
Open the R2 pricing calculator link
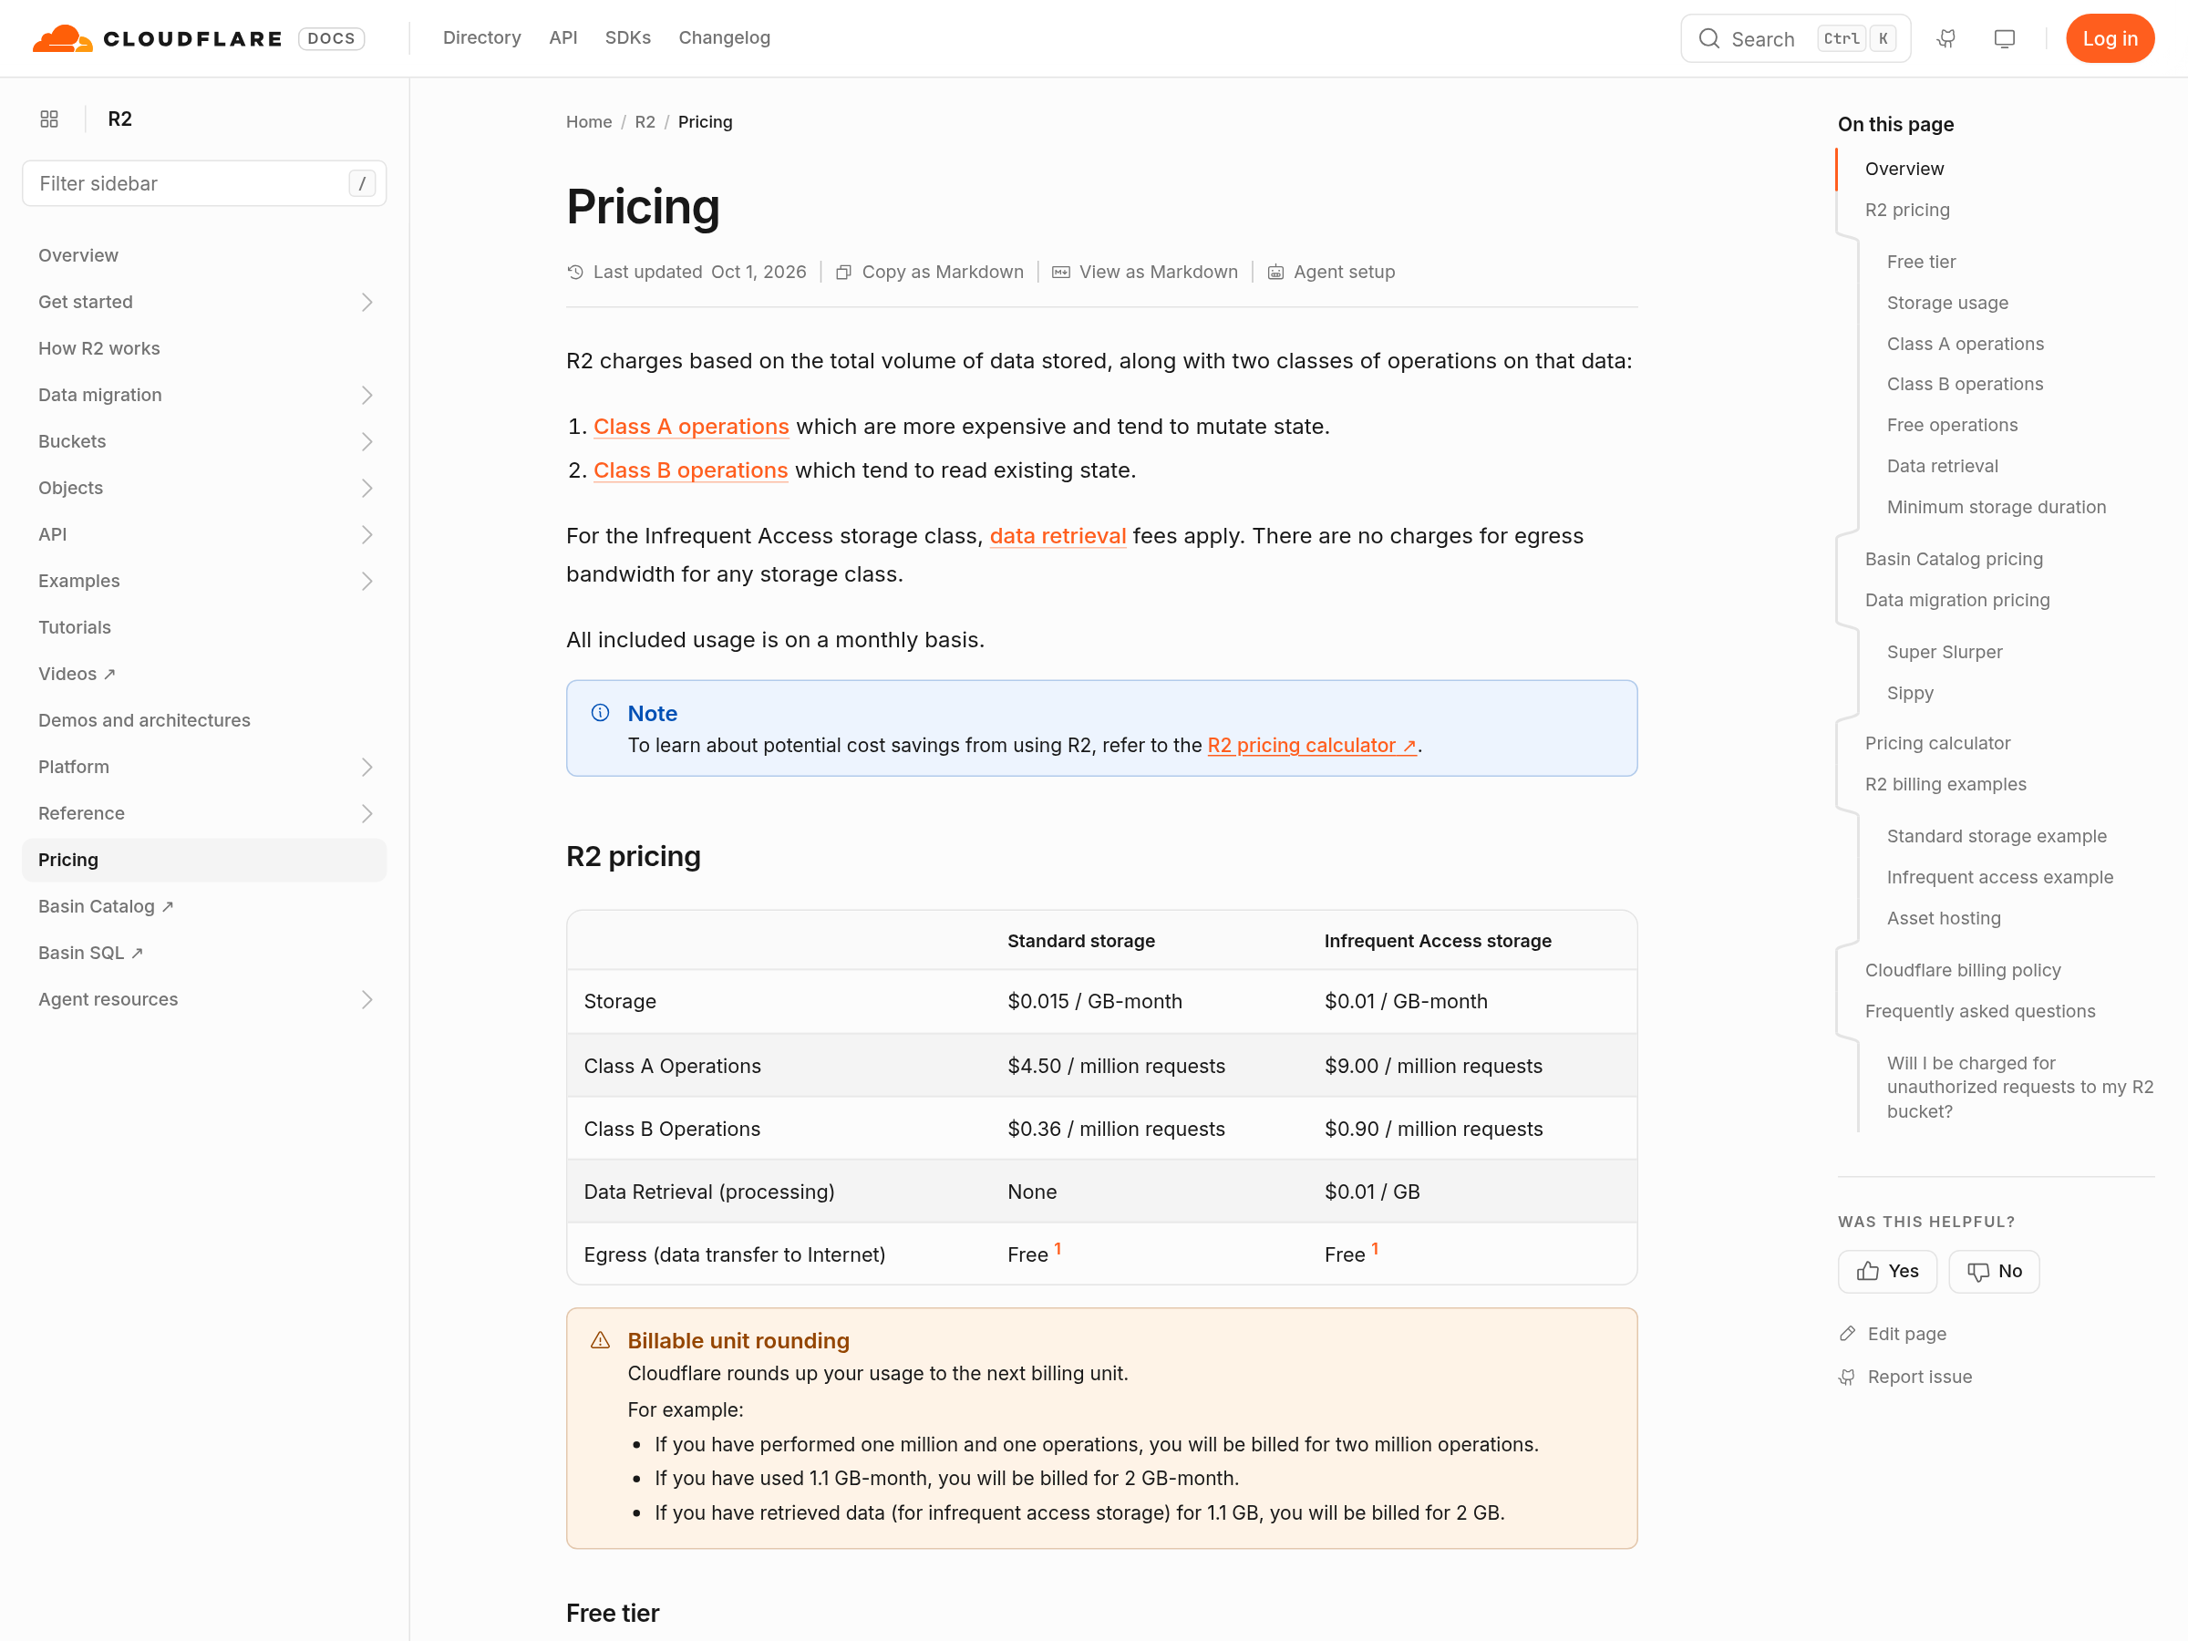tap(1312, 745)
